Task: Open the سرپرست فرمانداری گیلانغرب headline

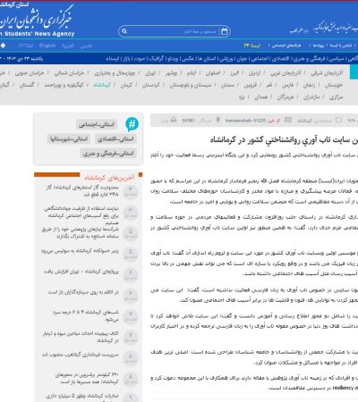Action: pyautogui.click(x=80, y=355)
